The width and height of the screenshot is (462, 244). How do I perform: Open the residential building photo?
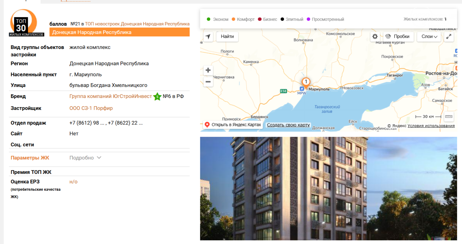click(x=328, y=188)
